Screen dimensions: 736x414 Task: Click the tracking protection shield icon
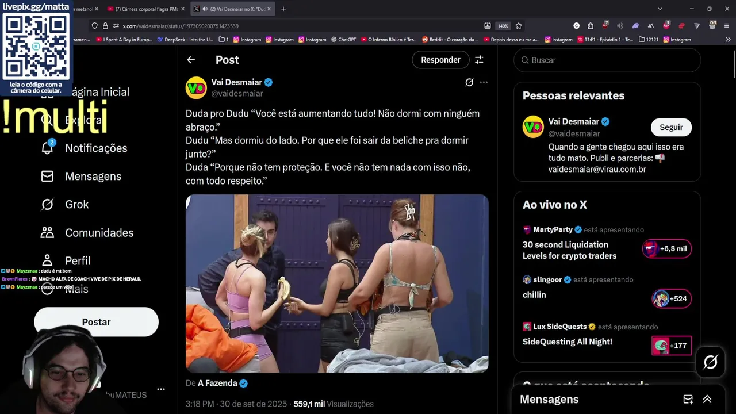pyautogui.click(x=94, y=26)
